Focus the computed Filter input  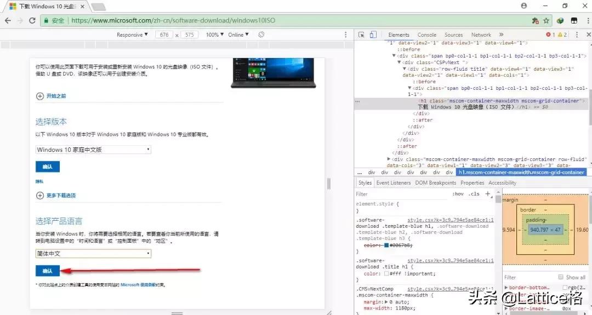(x=530, y=277)
